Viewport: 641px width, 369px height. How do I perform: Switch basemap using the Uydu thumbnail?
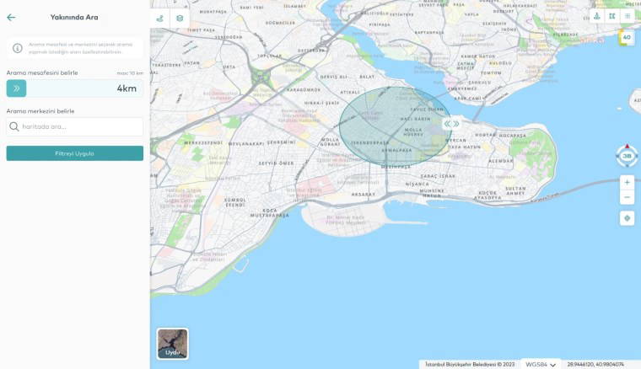pos(173,343)
